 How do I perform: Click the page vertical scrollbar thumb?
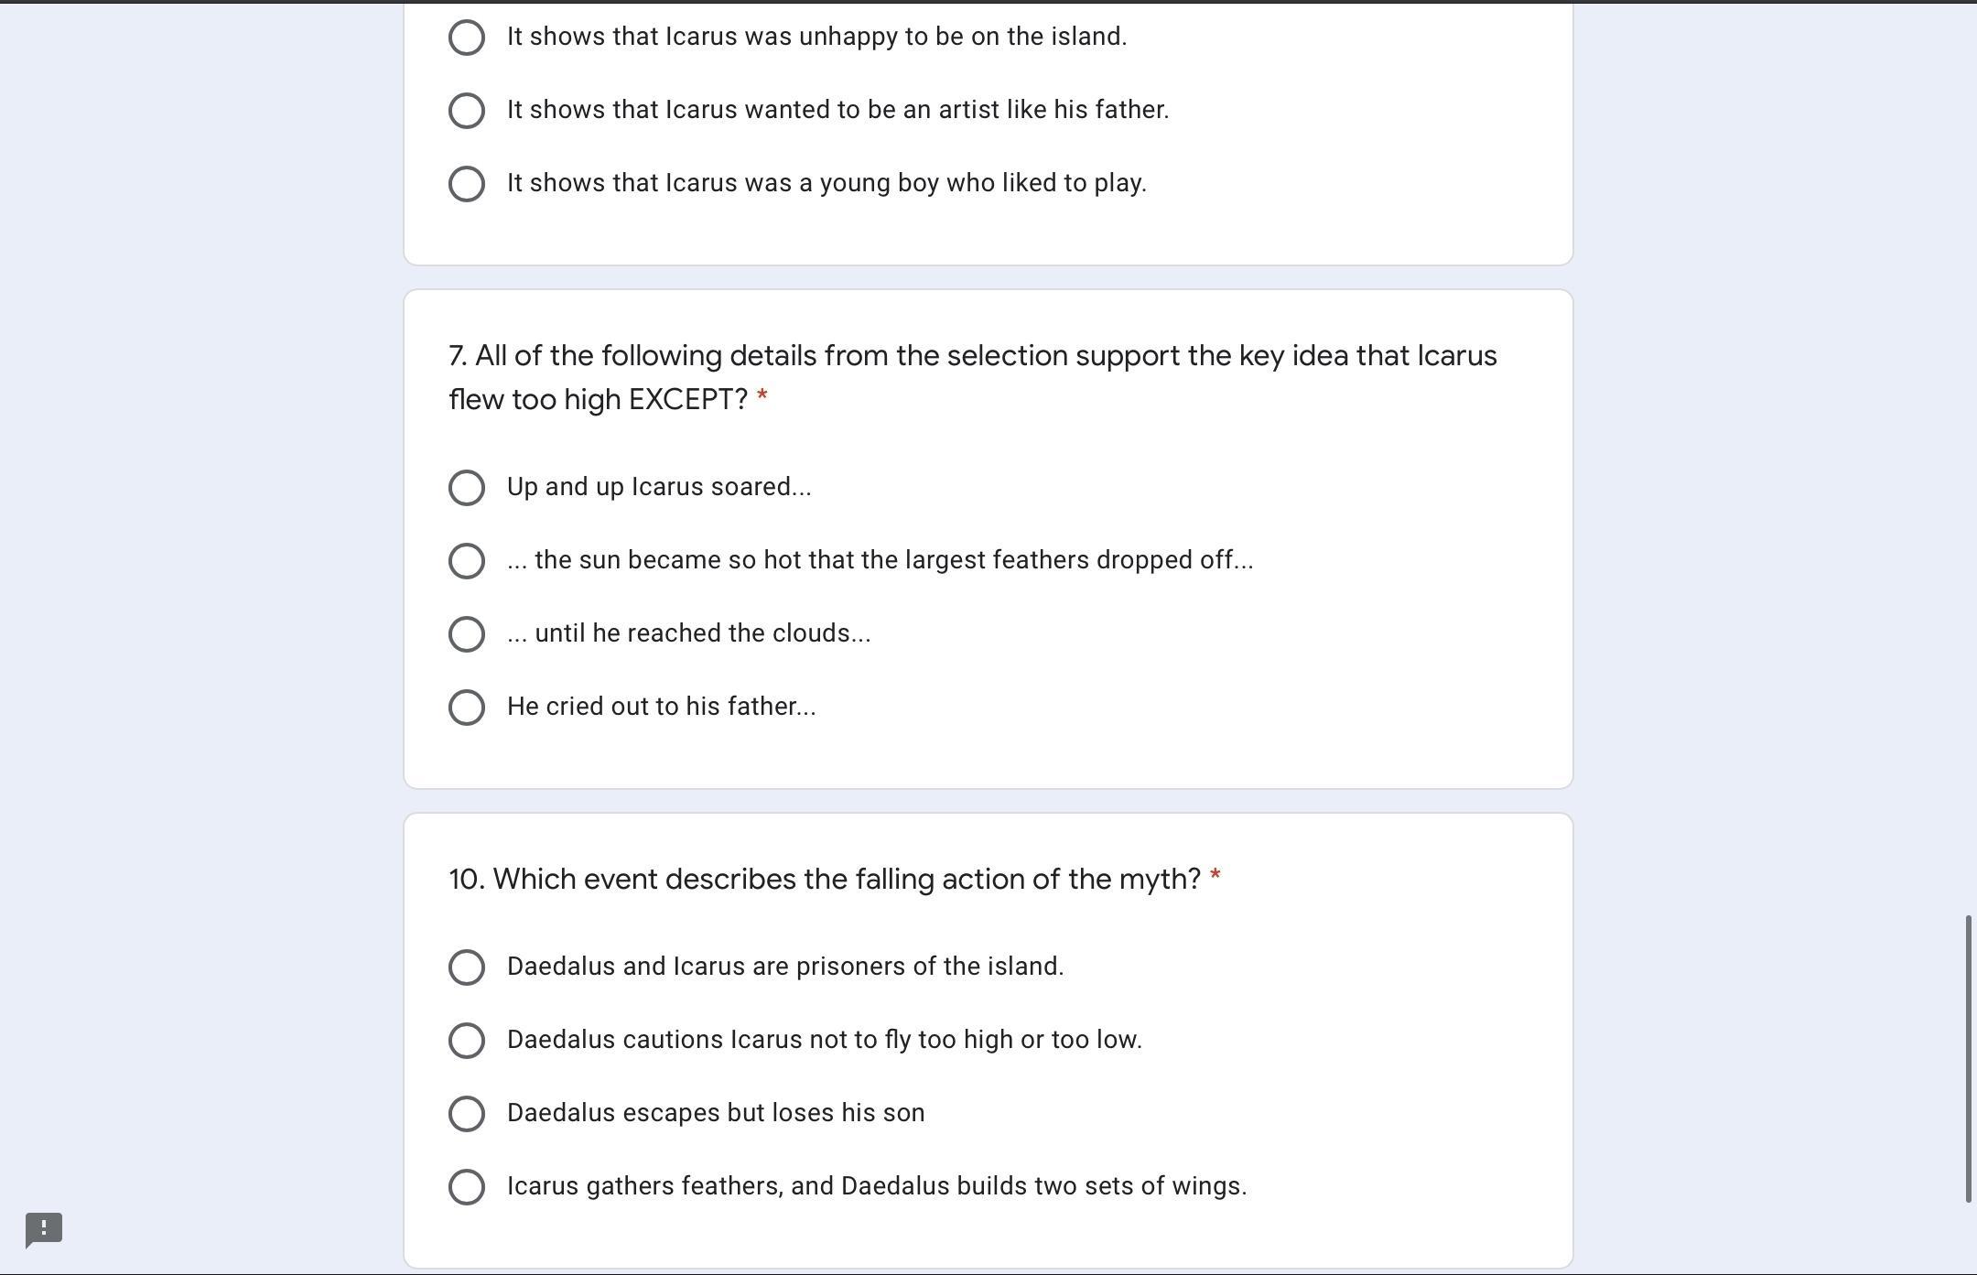pos(1968,1057)
